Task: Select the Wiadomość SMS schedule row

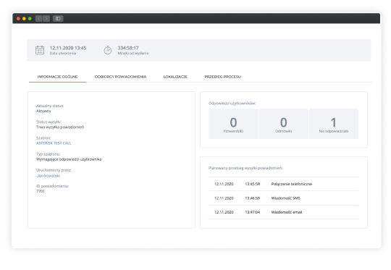Action: pyautogui.click(x=284, y=198)
